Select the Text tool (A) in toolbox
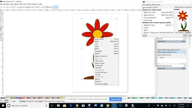This screenshot has width=192, height=108. (1, 29)
